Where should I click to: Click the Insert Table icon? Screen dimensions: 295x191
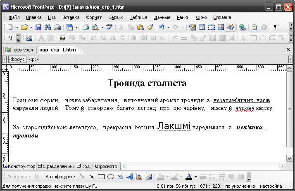pos(202,27)
